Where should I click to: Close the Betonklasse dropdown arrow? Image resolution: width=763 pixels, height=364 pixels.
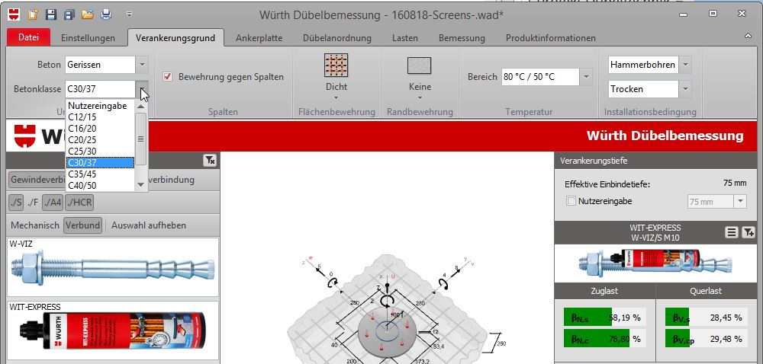tap(142, 89)
